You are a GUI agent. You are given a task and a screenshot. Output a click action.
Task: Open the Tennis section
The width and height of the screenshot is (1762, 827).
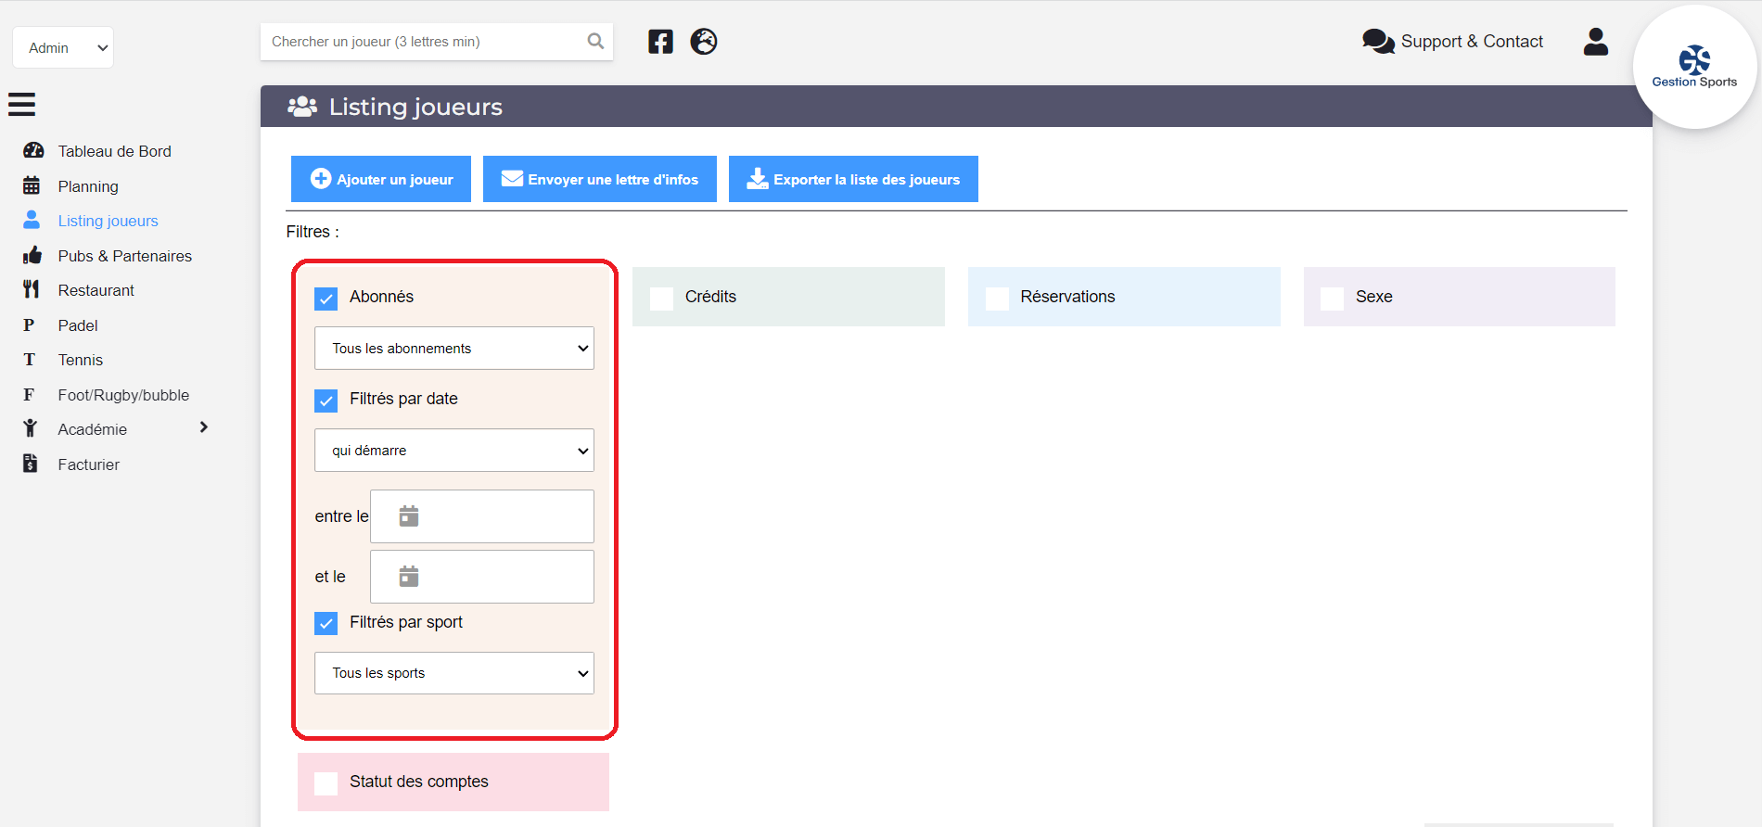pos(81,360)
